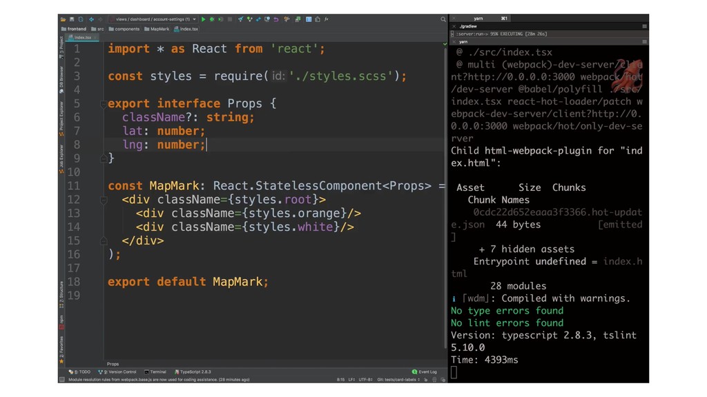Open the Git tests/card-labels branch menu
707x397 pixels.
pos(398,380)
